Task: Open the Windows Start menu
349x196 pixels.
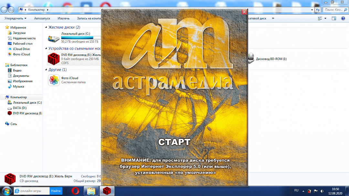Action: [x=7, y=191]
